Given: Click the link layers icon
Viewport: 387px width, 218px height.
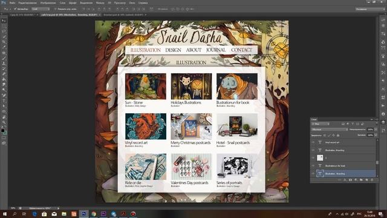Looking at the screenshot, I should point(340,180).
